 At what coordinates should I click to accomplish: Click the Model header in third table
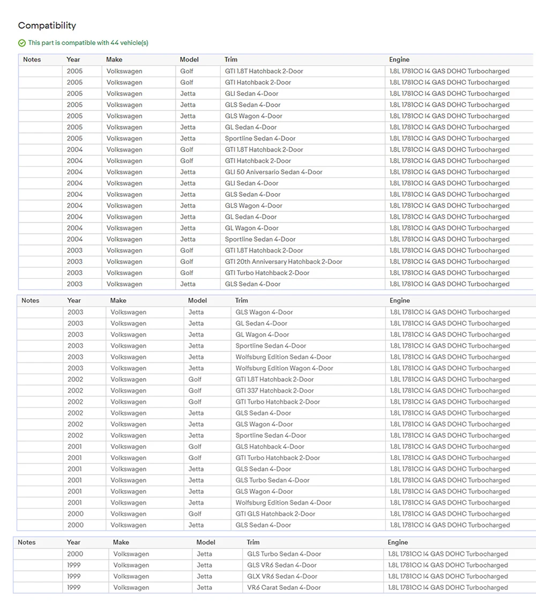pos(206,542)
